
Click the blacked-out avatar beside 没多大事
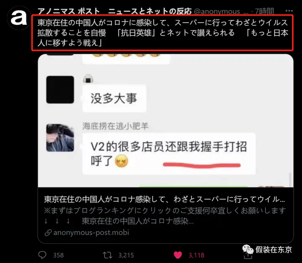click(60, 89)
